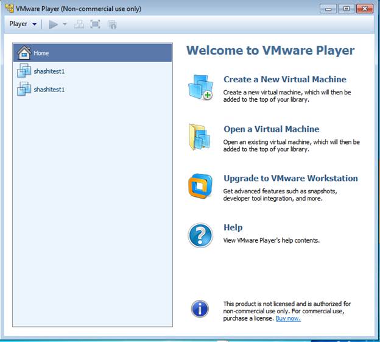The width and height of the screenshot is (380, 342).
Task: Maximize the VMware Player window
Action: pos(347,9)
